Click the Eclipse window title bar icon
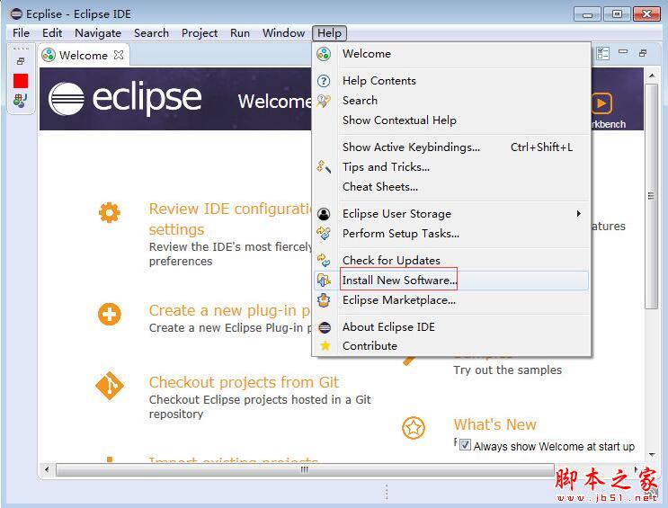The width and height of the screenshot is (668, 508). (16, 14)
